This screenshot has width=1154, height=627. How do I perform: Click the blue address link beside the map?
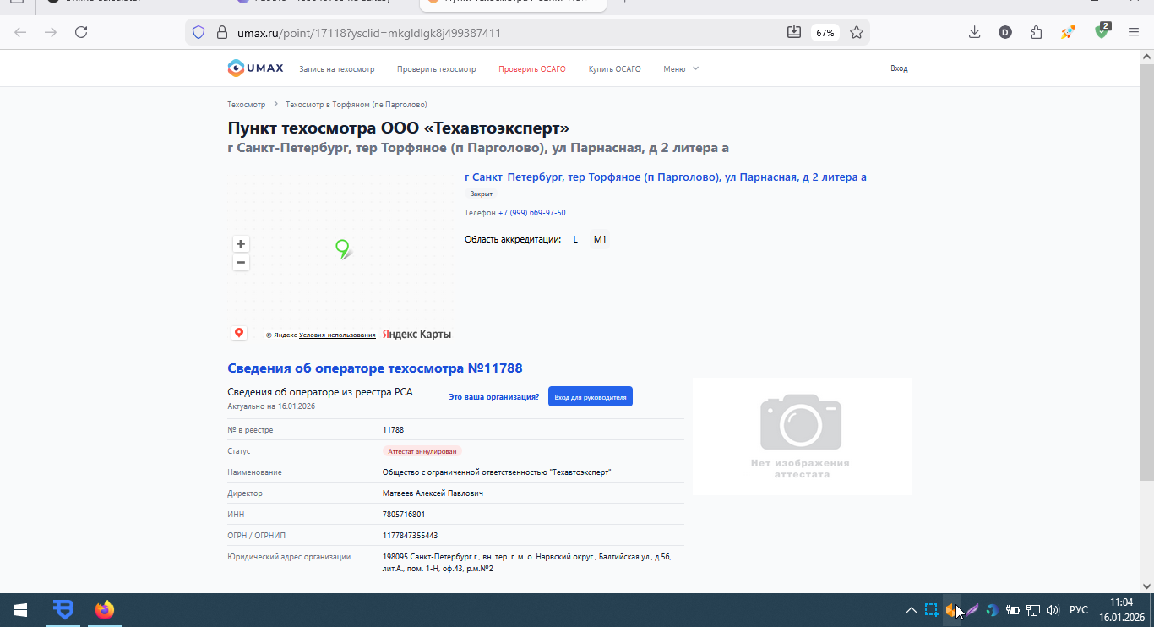(x=666, y=177)
